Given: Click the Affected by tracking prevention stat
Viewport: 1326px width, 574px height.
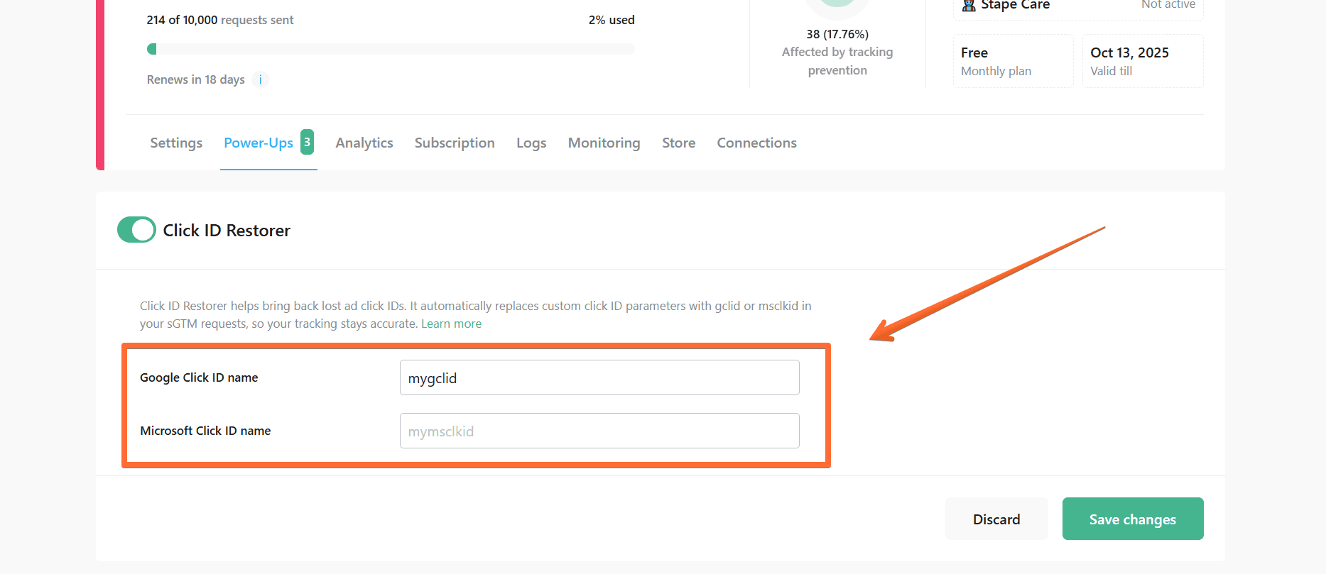Looking at the screenshot, I should [x=837, y=53].
